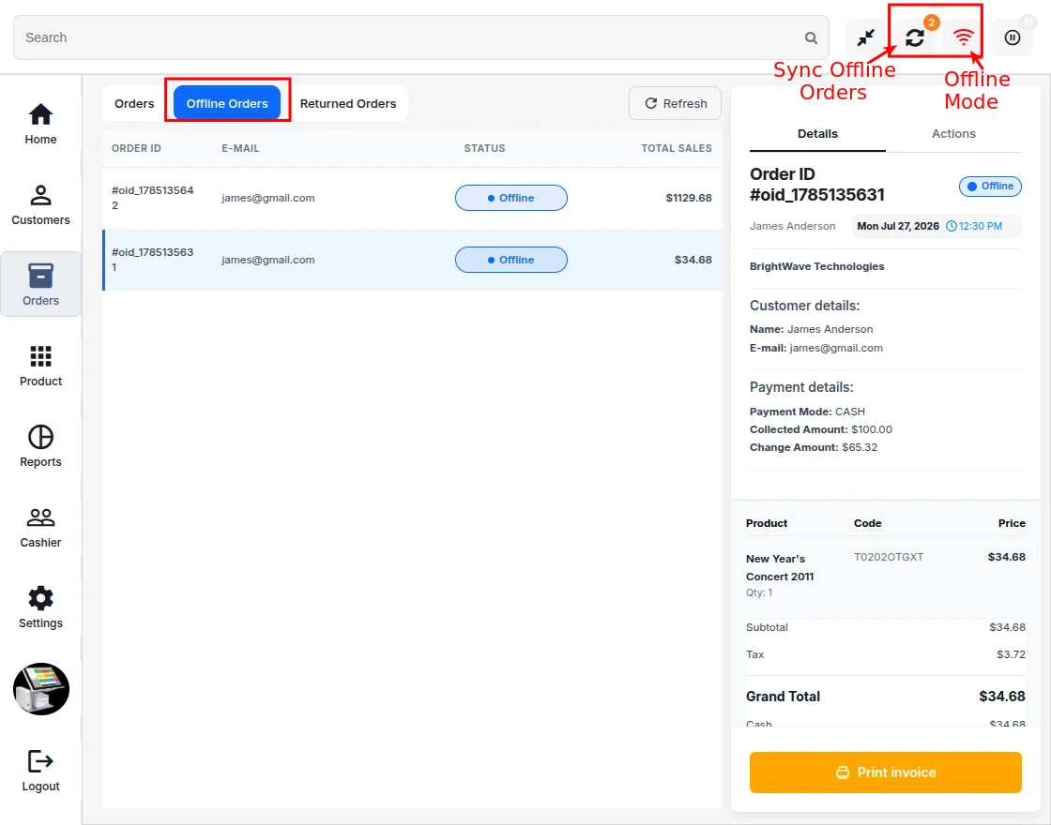Open the Actions tab in details panel
The image size is (1051, 825).
click(x=953, y=134)
